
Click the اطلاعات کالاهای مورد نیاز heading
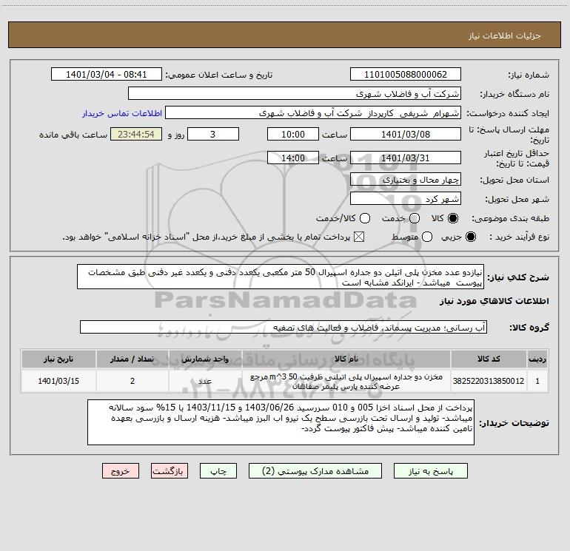click(494, 301)
